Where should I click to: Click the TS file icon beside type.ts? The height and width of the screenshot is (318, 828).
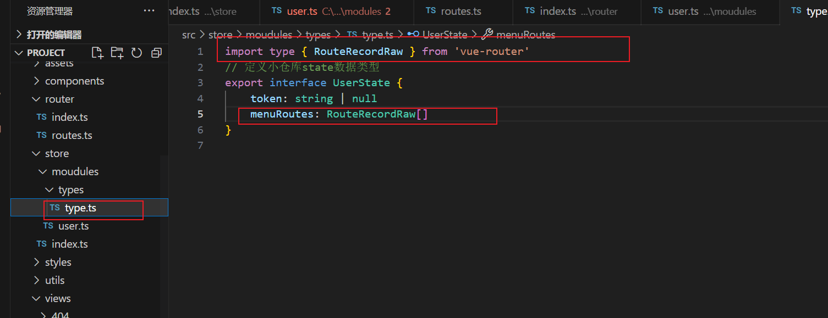point(54,208)
